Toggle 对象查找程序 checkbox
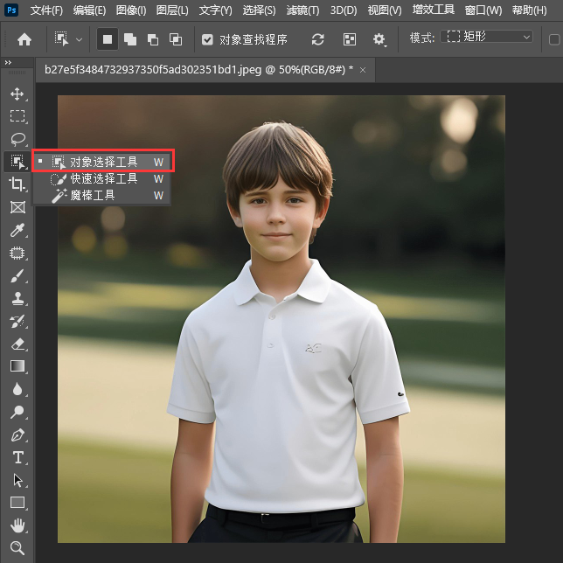 point(207,39)
